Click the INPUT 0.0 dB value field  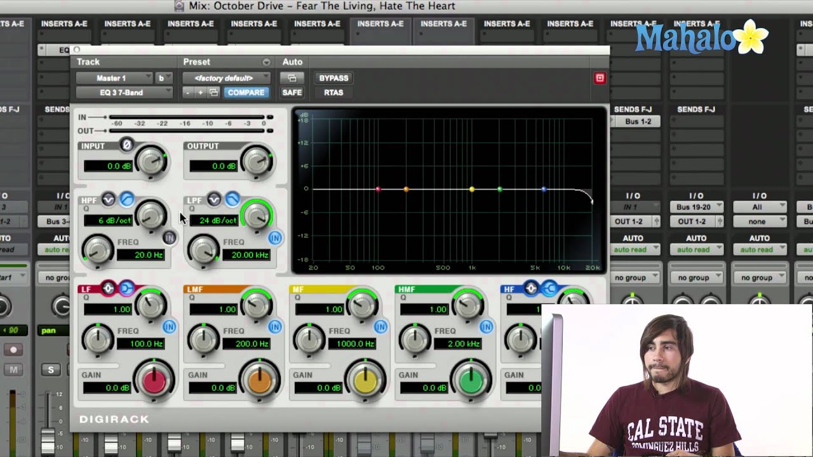click(x=107, y=166)
